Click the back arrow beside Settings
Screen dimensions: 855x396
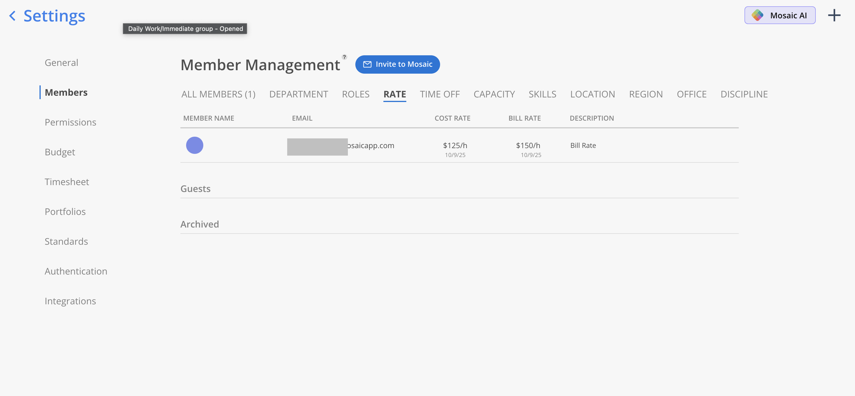coord(12,15)
